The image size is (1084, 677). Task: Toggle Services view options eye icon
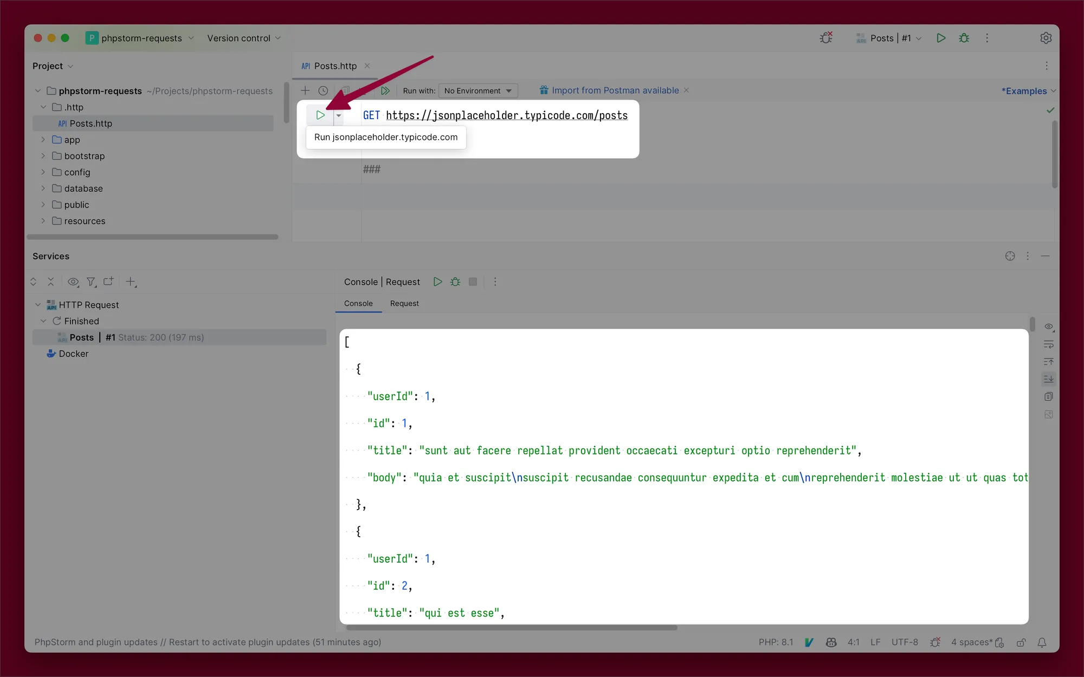click(73, 282)
